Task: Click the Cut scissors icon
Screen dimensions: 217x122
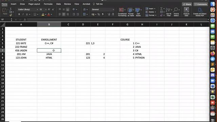Action: click(11, 9)
